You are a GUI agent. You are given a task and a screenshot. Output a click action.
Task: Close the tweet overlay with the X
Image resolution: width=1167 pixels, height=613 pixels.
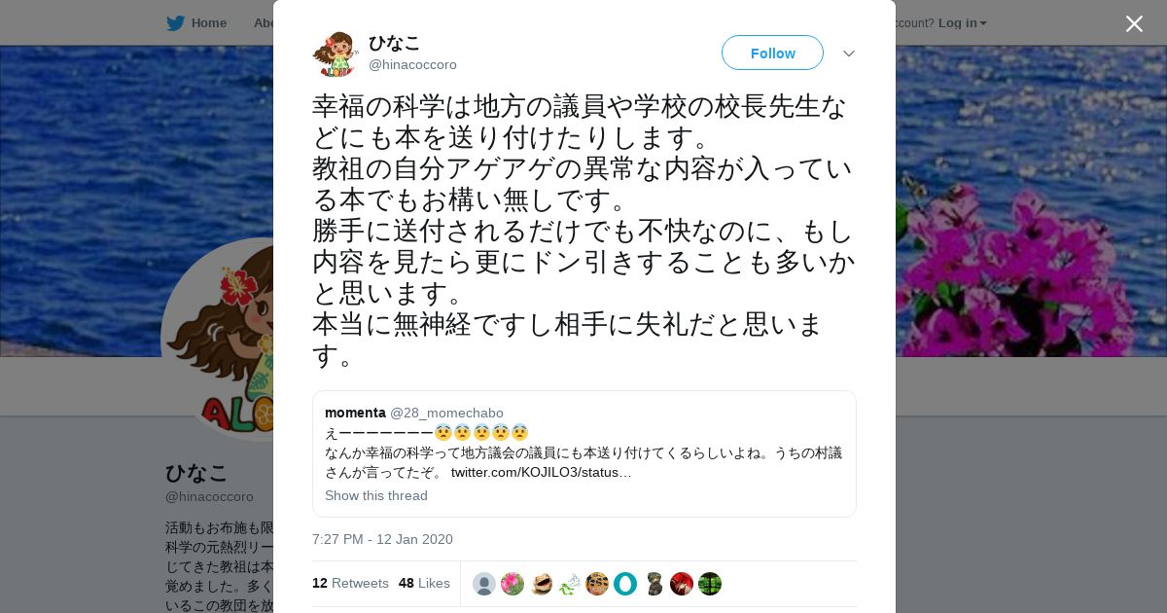1134,23
